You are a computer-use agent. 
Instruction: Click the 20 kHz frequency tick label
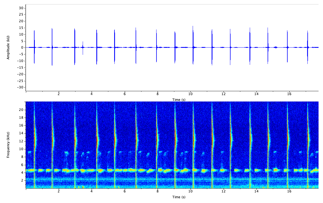21,110
